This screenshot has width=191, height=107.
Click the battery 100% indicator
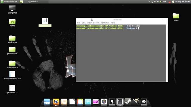[163, 2]
